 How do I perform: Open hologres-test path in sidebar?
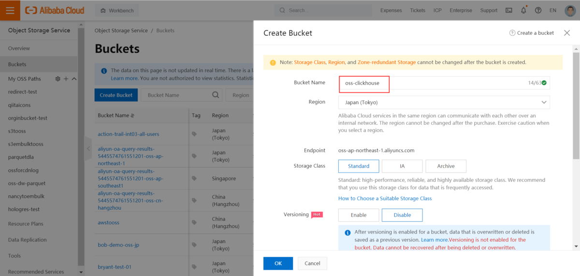[24, 209]
